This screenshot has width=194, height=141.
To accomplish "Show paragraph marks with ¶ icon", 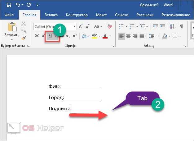I will [x=182, y=26].
